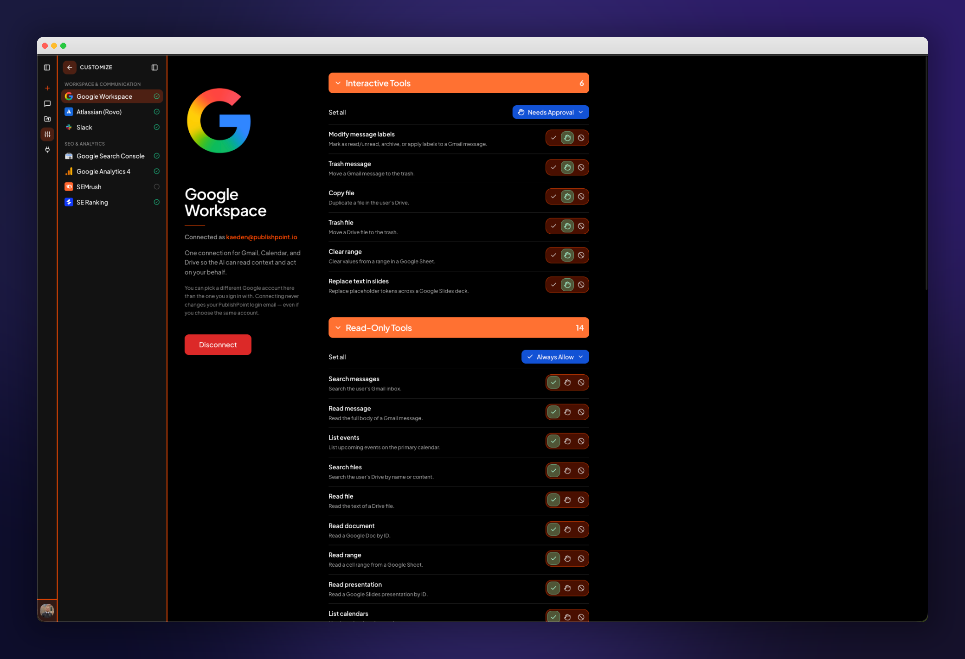Image resolution: width=965 pixels, height=659 pixels.
Task: Select the sliders customize icon in left rail
Action: point(47,134)
